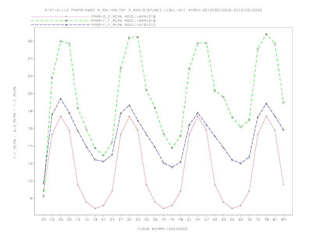Click x-axis tick label 57
The image size is (309, 239).
(206, 219)
